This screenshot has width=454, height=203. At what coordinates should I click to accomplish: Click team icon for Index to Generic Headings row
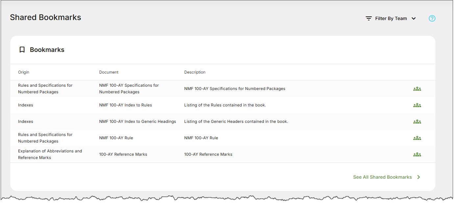coord(417,122)
